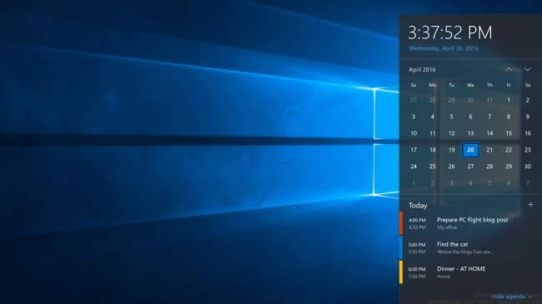Viewport: 542px width, 304px height.
Task: Select April 10 in calendar
Action: [414, 133]
